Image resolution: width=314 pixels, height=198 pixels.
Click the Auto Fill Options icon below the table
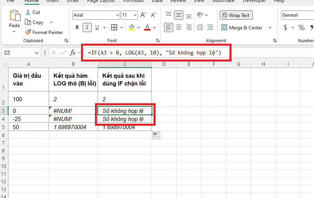tap(156, 135)
